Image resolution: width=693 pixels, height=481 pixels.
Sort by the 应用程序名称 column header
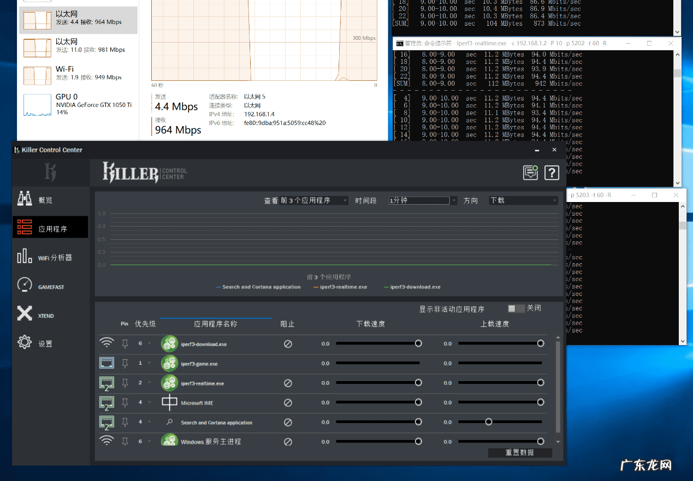(216, 324)
